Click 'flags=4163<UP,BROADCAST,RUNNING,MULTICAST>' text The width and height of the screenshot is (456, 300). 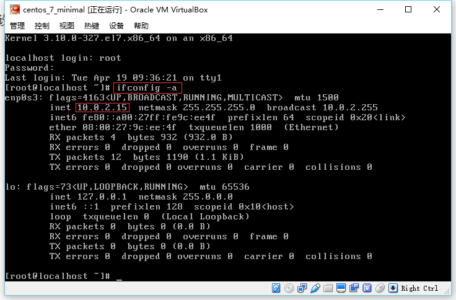pyautogui.click(x=166, y=97)
